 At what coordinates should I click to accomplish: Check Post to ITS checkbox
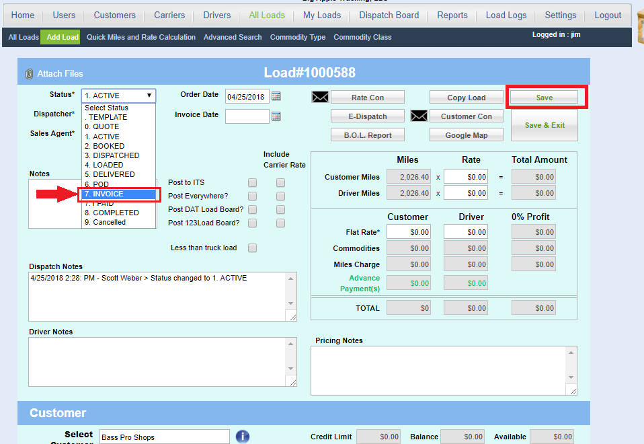[253, 182]
